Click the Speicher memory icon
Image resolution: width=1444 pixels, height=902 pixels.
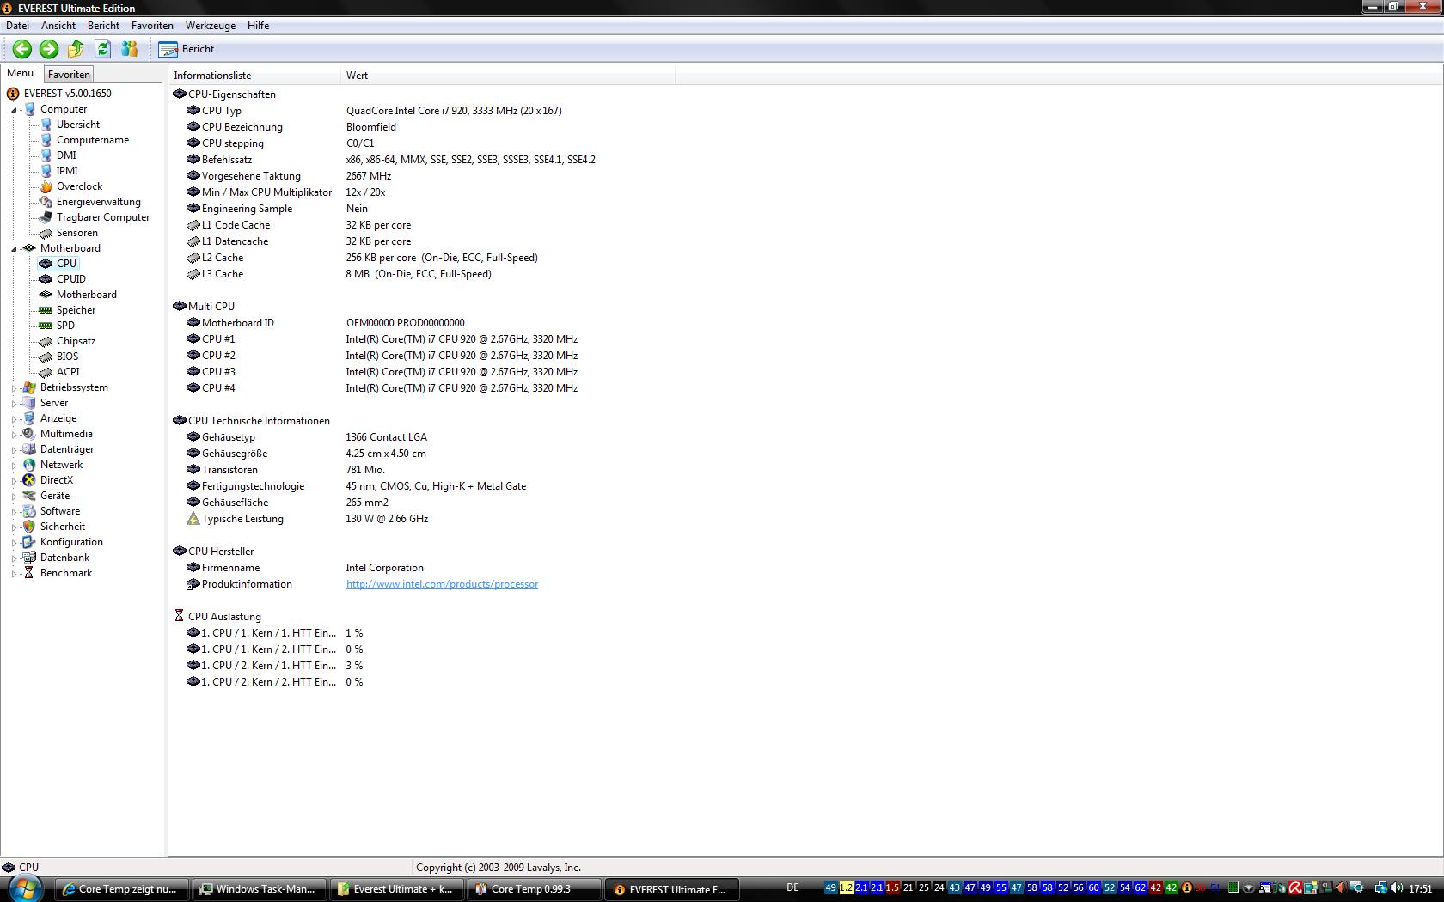coord(46,310)
